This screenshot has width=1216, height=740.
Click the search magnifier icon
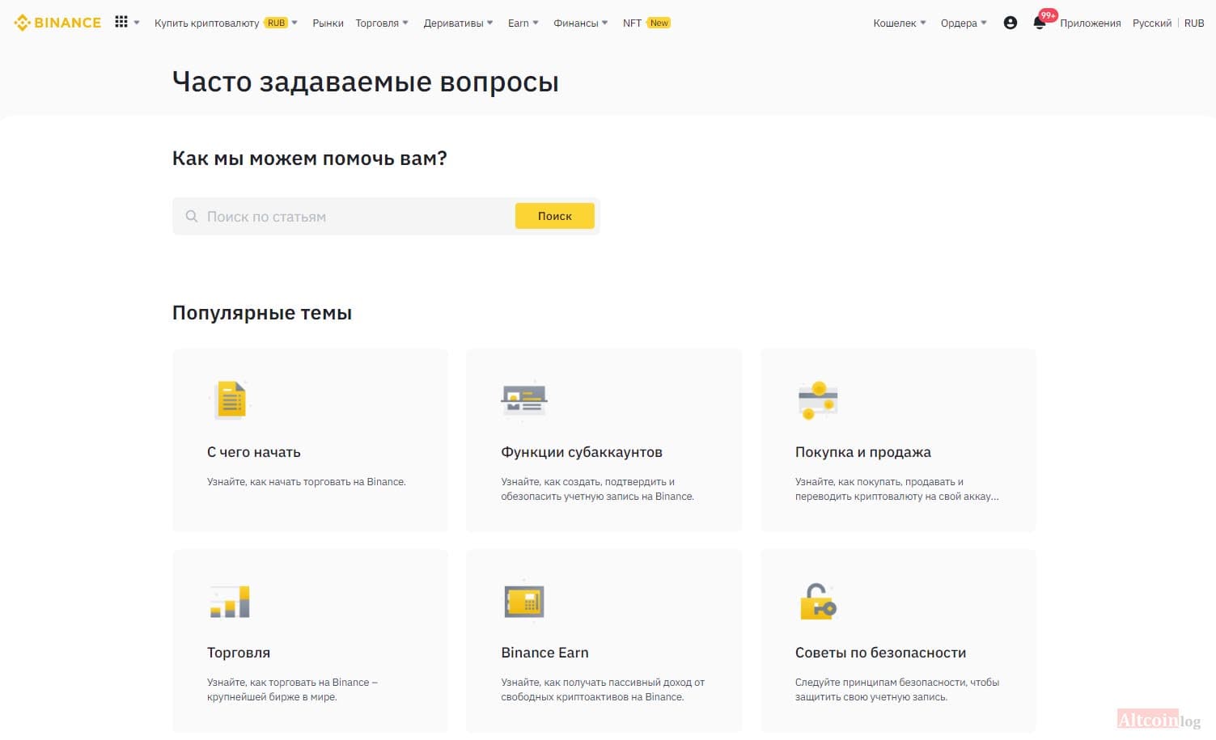tap(192, 216)
